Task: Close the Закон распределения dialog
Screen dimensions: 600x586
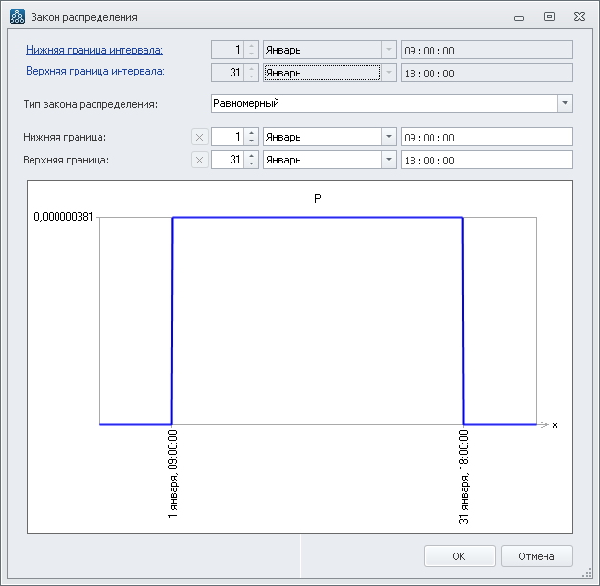Action: (x=580, y=17)
